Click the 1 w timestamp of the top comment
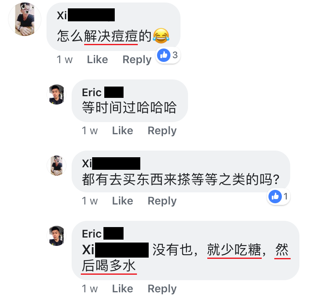The image size is (312, 299). pyautogui.click(x=64, y=59)
